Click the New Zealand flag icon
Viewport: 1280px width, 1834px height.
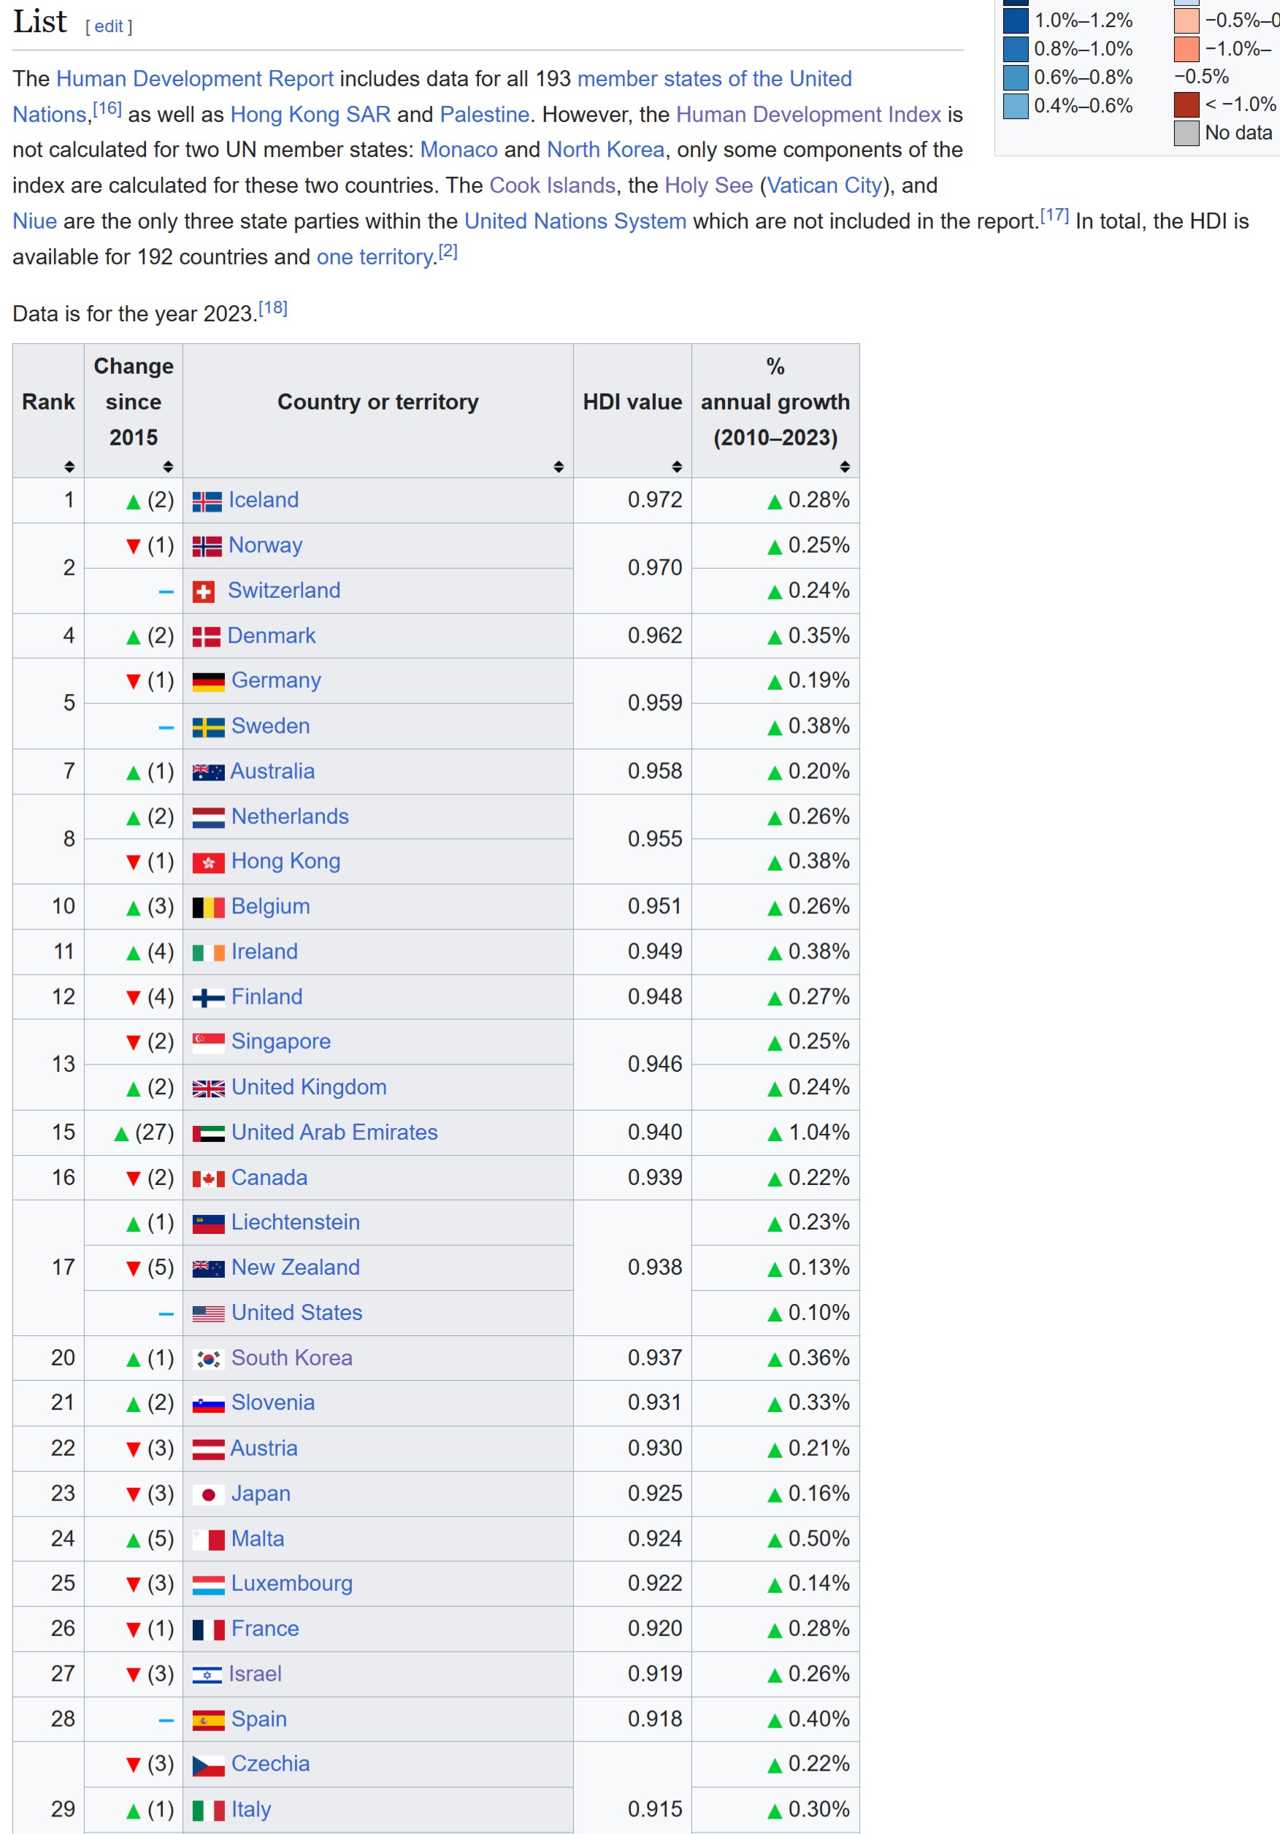(x=209, y=1268)
